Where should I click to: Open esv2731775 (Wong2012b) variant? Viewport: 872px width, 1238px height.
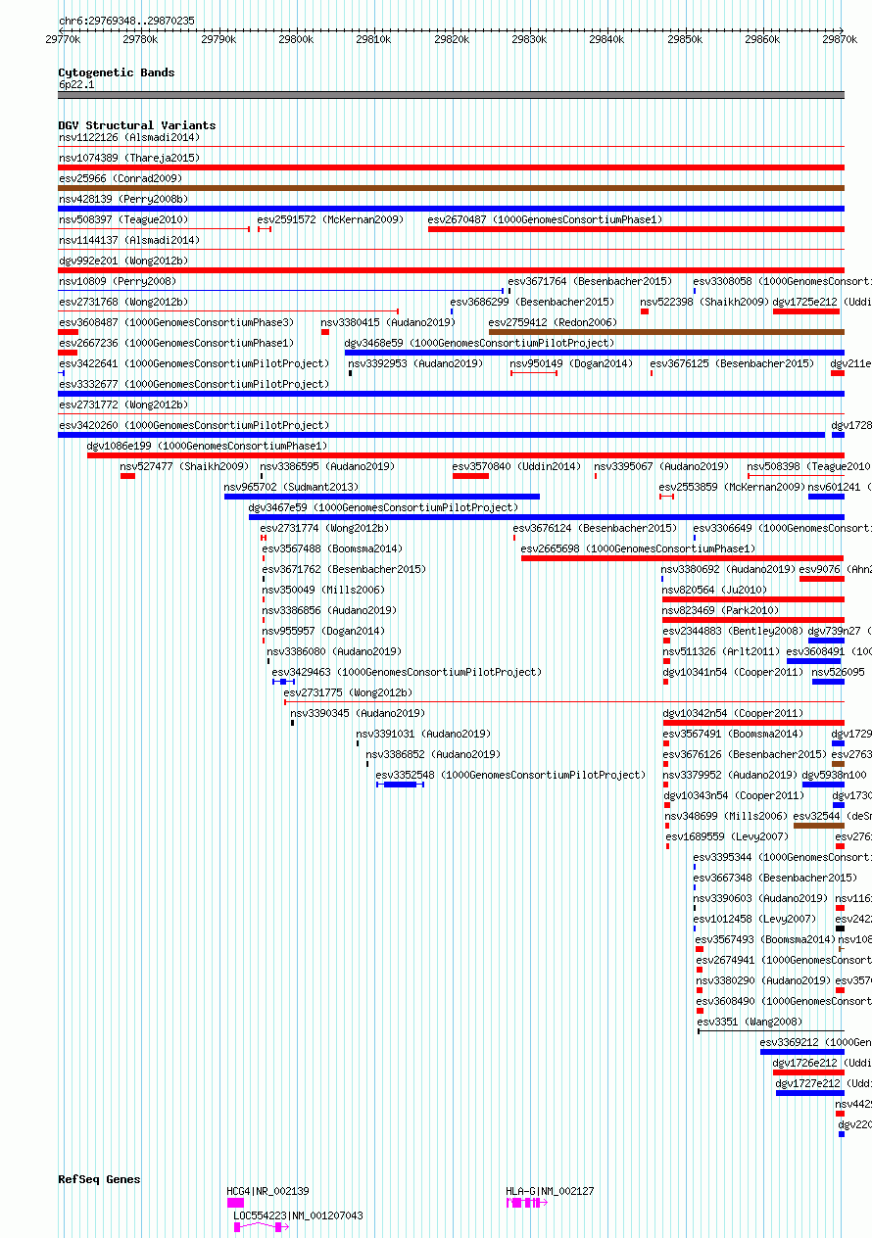(x=348, y=692)
